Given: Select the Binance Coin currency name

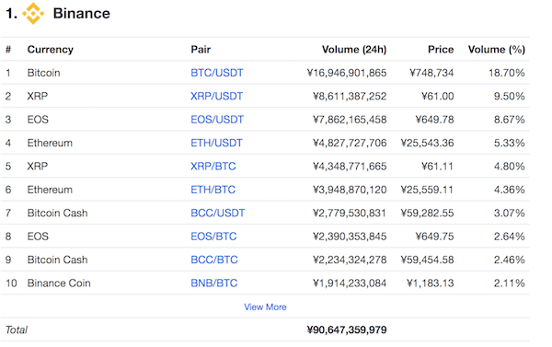Looking at the screenshot, I should pos(59,283).
